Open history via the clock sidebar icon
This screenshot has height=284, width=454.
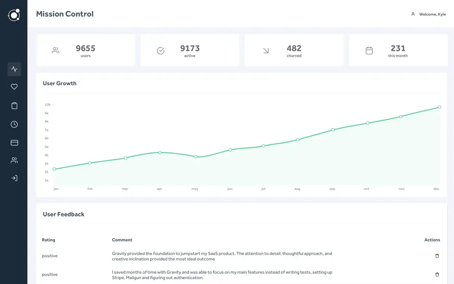point(14,124)
